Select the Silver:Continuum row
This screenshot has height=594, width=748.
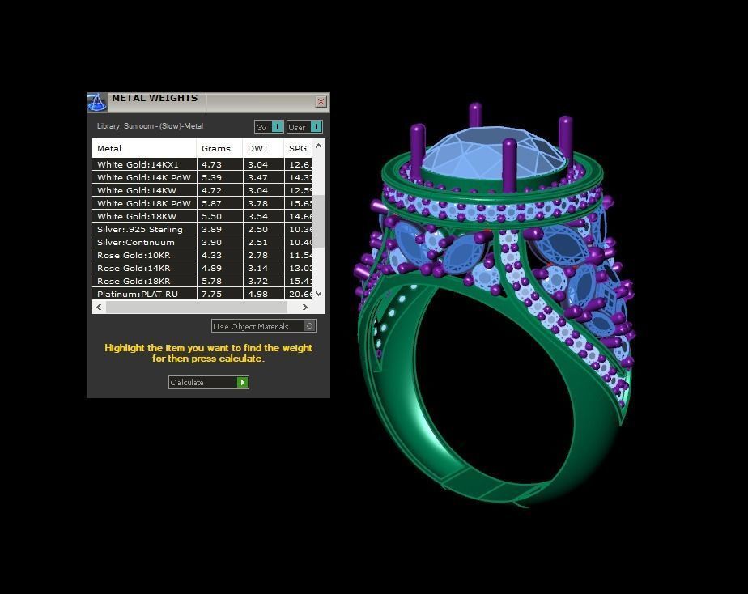point(202,242)
